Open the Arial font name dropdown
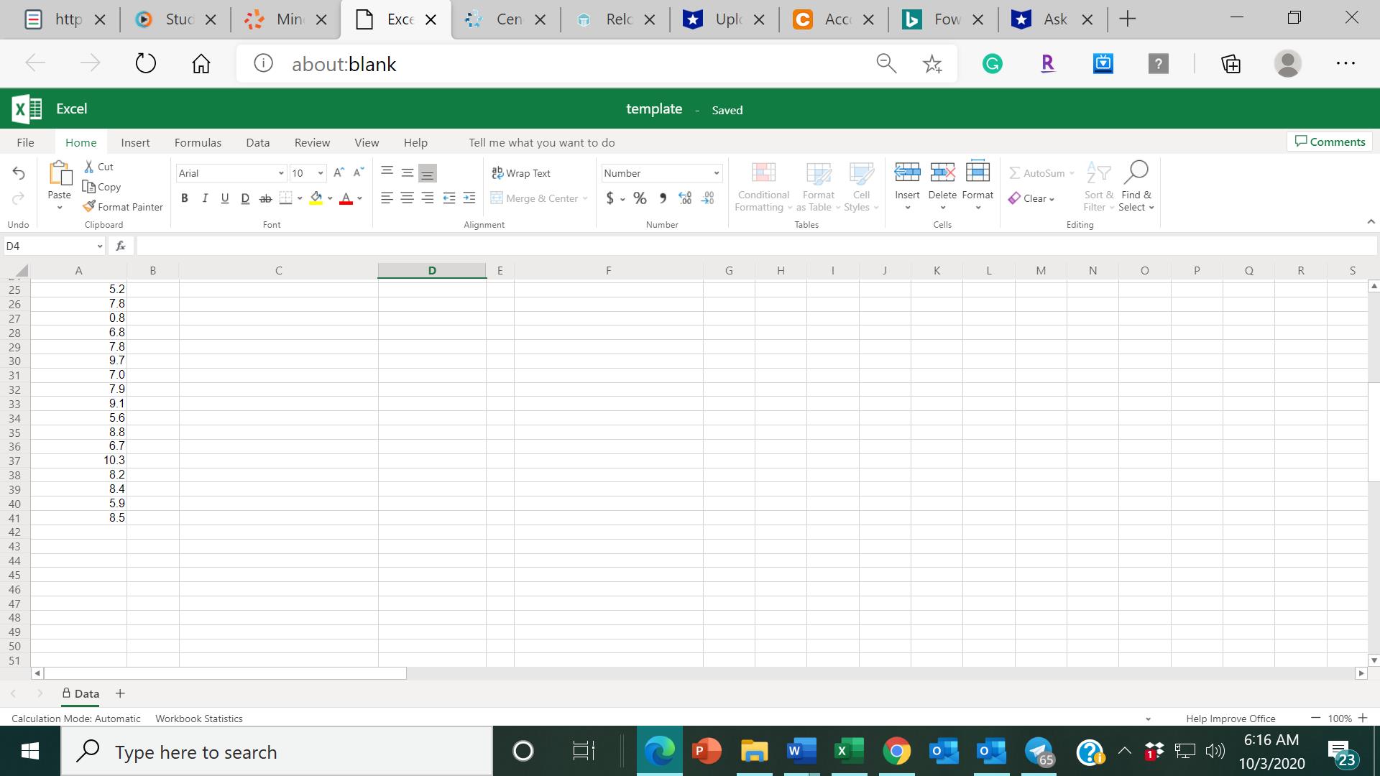 pyautogui.click(x=281, y=173)
